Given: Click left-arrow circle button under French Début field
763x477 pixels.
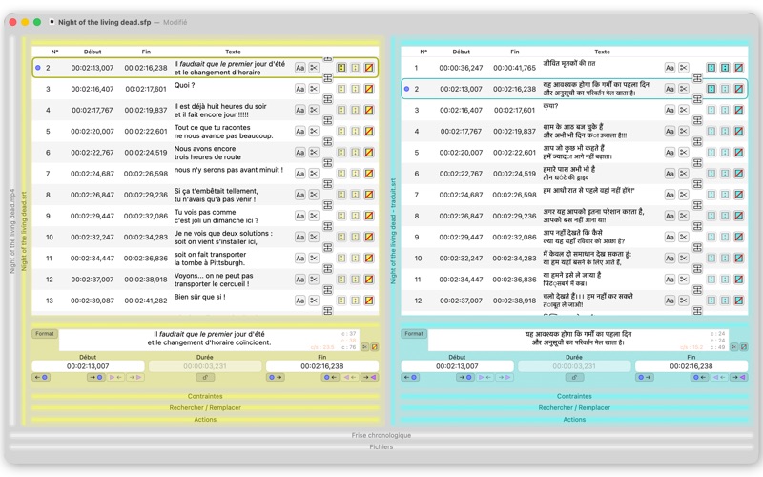Looking at the screenshot, I should pos(41,377).
